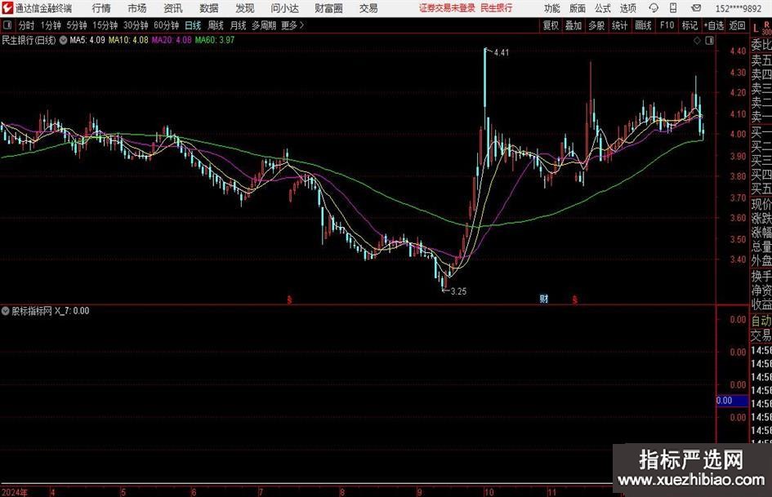Click 证券交易未登录 login link
The height and width of the screenshot is (497, 772).
447,8
